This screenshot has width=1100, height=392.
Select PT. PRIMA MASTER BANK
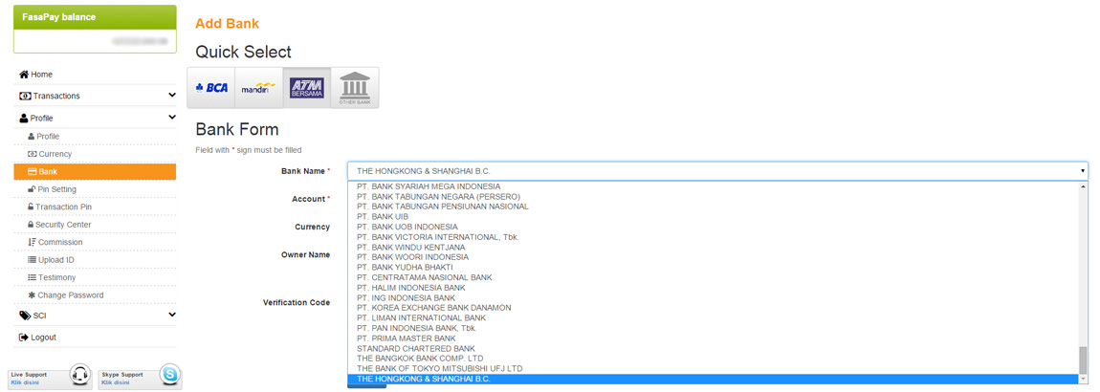coord(713,338)
